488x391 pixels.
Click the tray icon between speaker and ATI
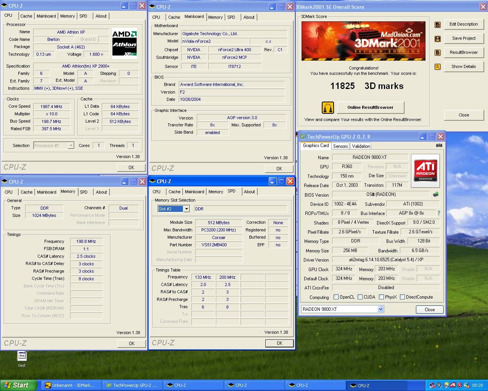446,385
